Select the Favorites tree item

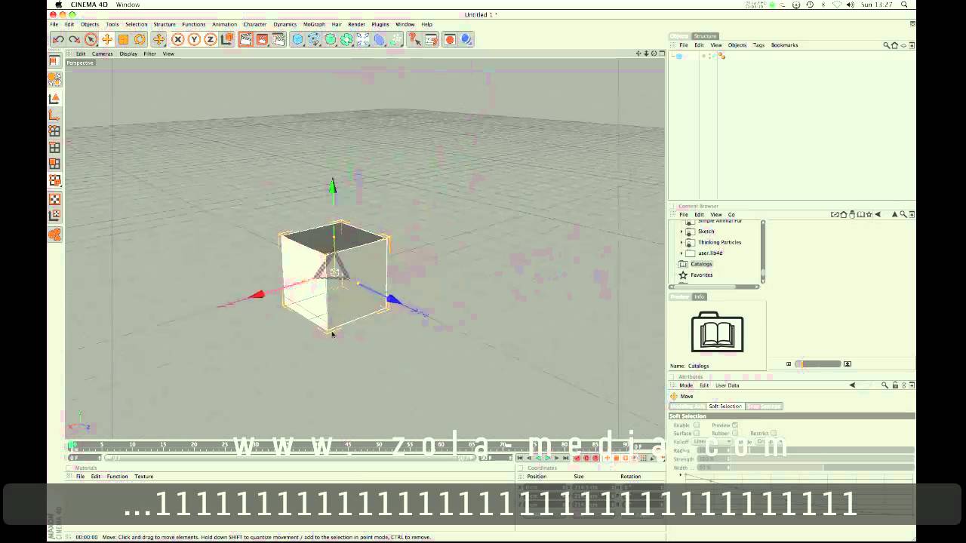(701, 275)
